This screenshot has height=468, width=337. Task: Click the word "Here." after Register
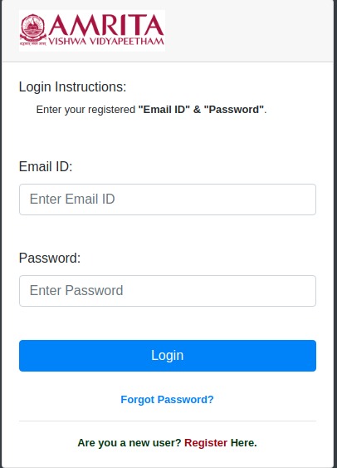coord(244,442)
